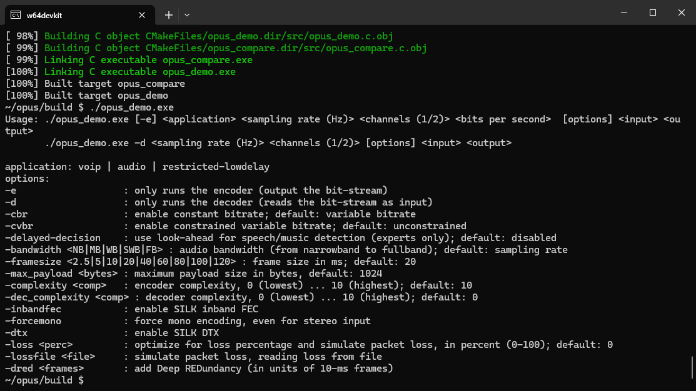
Task: Click the terminal icon on w64devkit tab
Action: pyautogui.click(x=16, y=15)
